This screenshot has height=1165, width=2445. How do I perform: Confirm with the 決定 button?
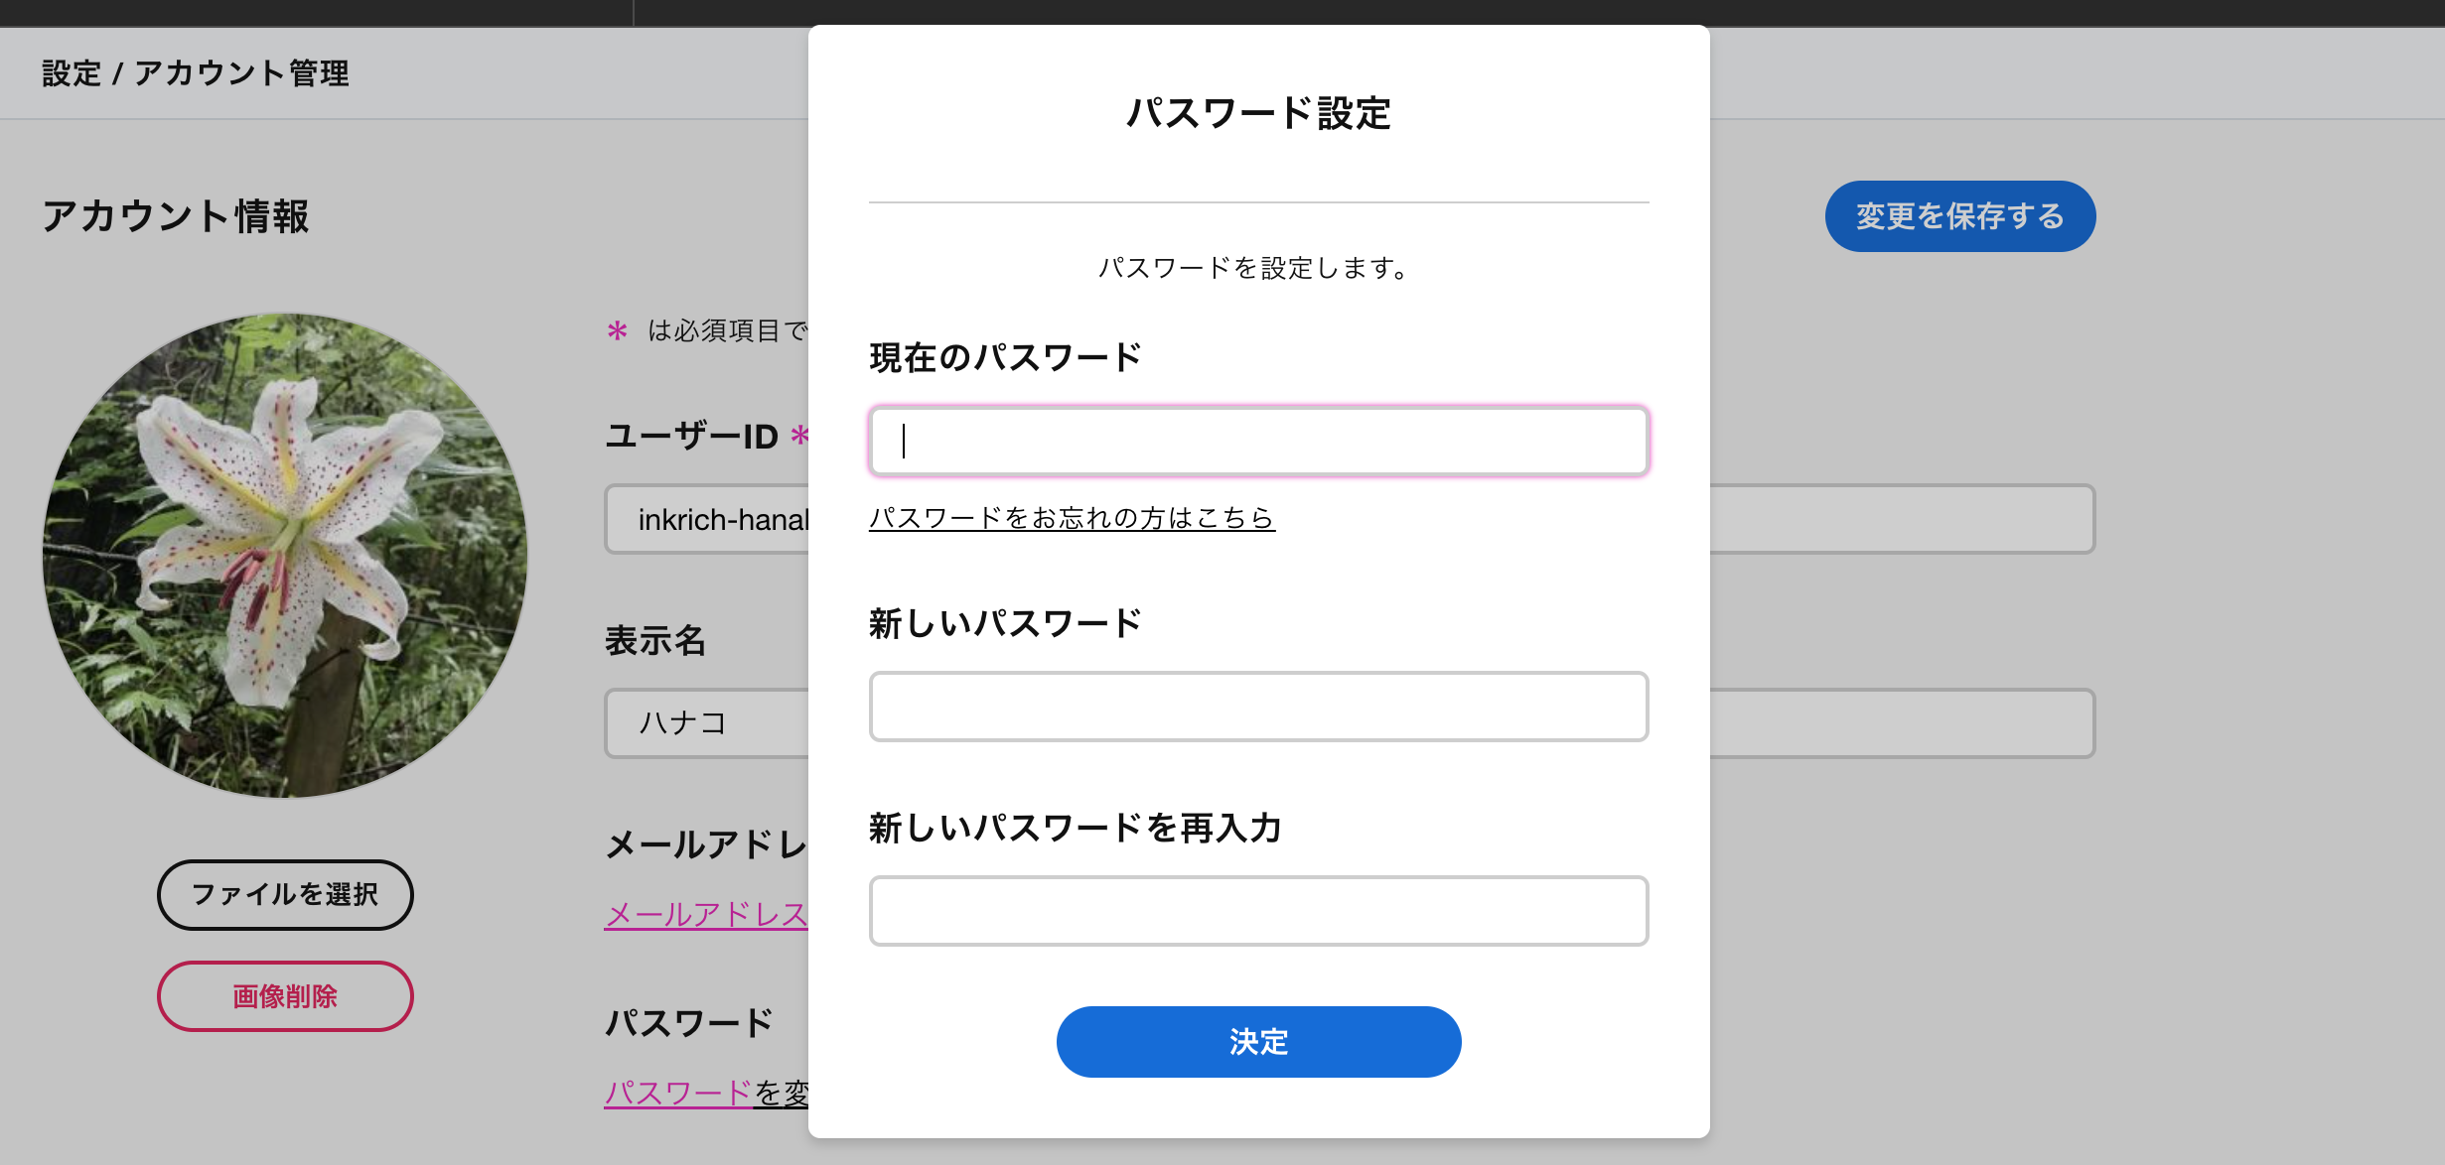[1258, 1042]
